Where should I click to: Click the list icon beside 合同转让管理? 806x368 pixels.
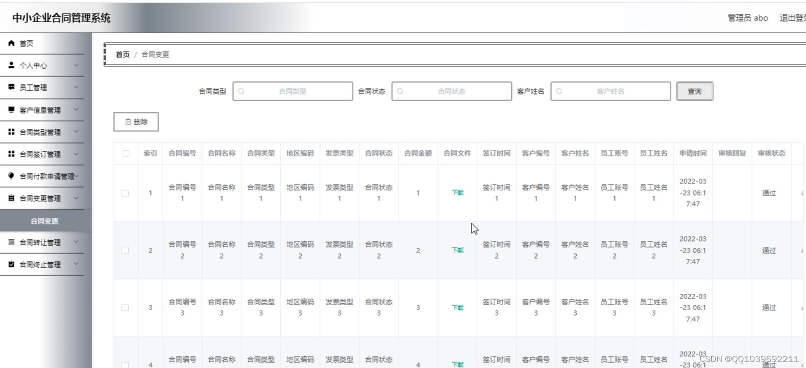click(12, 242)
